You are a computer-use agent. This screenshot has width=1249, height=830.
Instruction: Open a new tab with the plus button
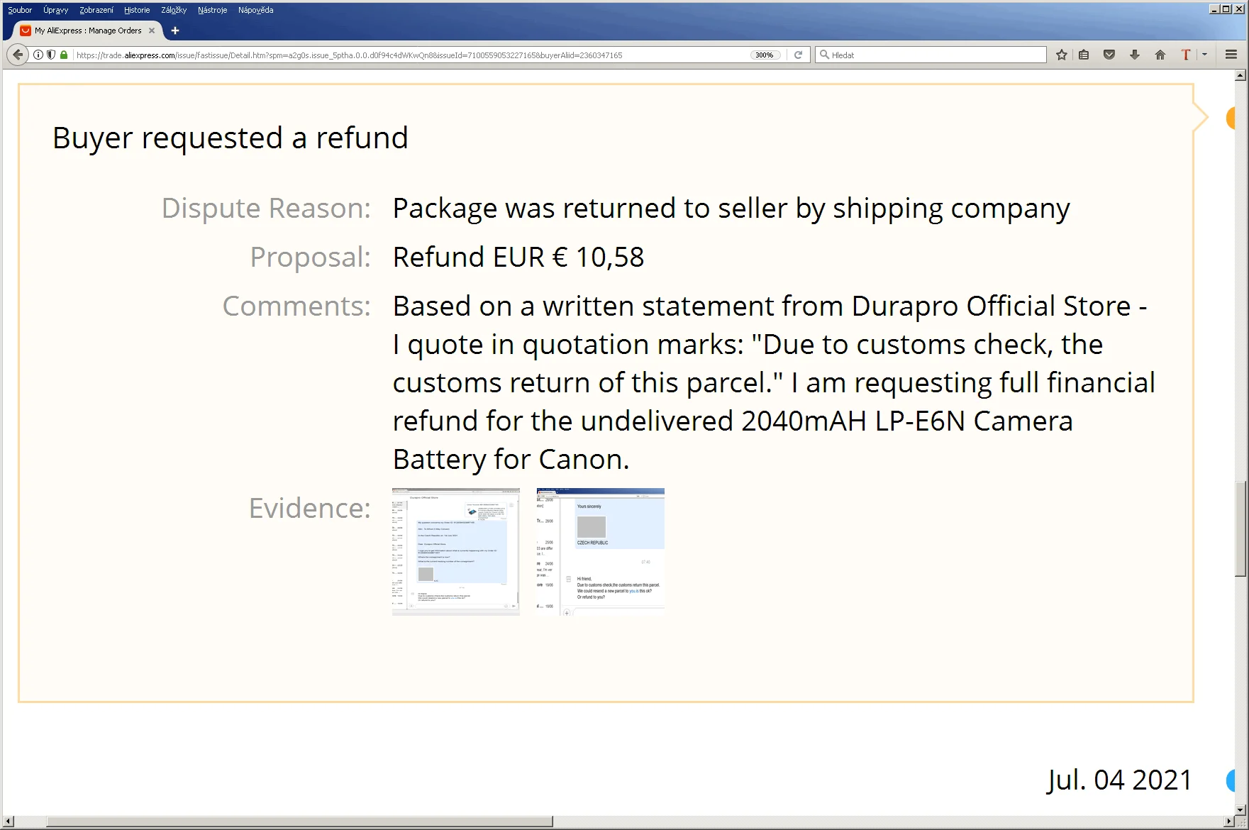[x=175, y=31]
